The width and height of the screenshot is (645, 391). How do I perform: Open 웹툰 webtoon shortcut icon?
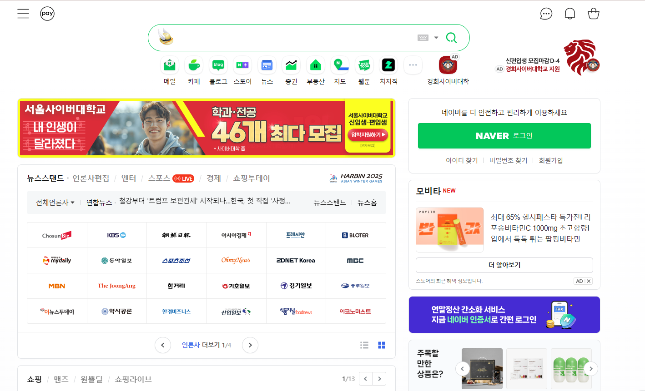point(364,65)
